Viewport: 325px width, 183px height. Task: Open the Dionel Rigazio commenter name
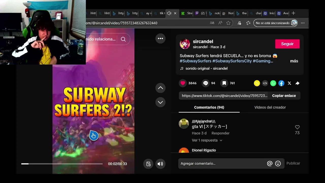[204, 150]
